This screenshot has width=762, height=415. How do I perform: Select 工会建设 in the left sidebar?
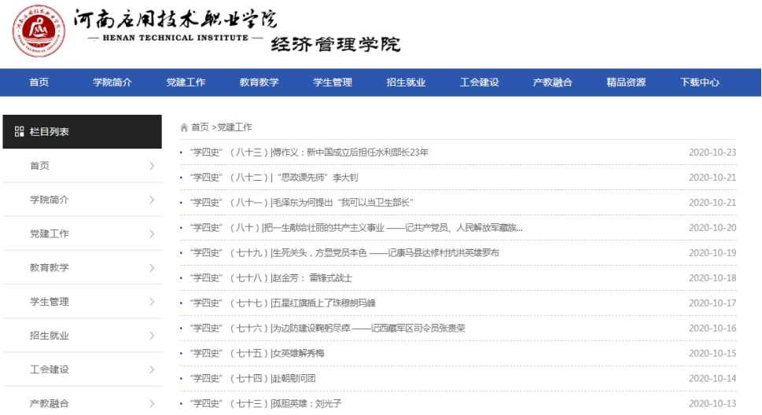50,369
